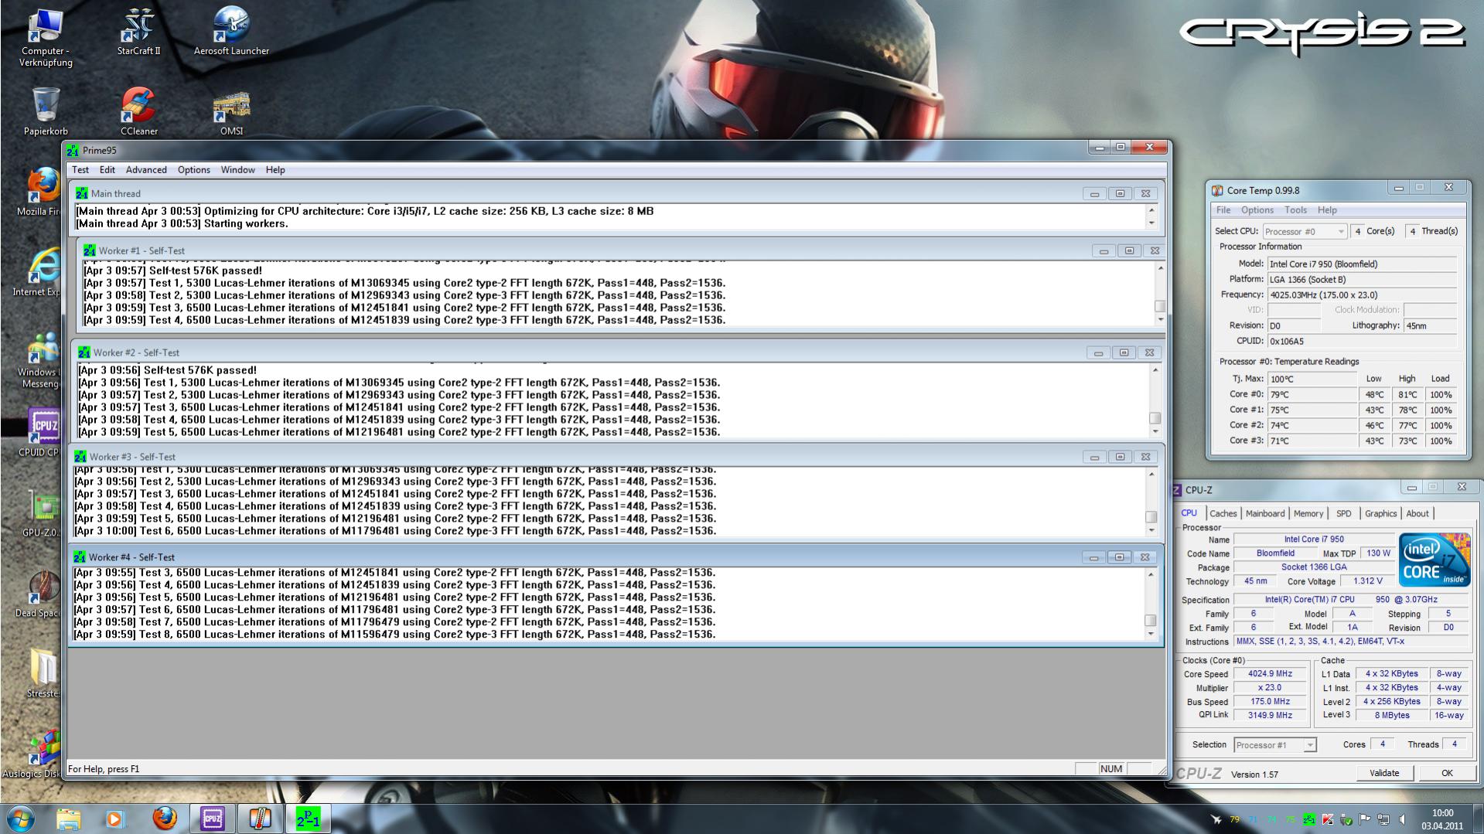Open the Options menu in Core Temp
The width and height of the screenshot is (1484, 834).
click(x=1257, y=210)
